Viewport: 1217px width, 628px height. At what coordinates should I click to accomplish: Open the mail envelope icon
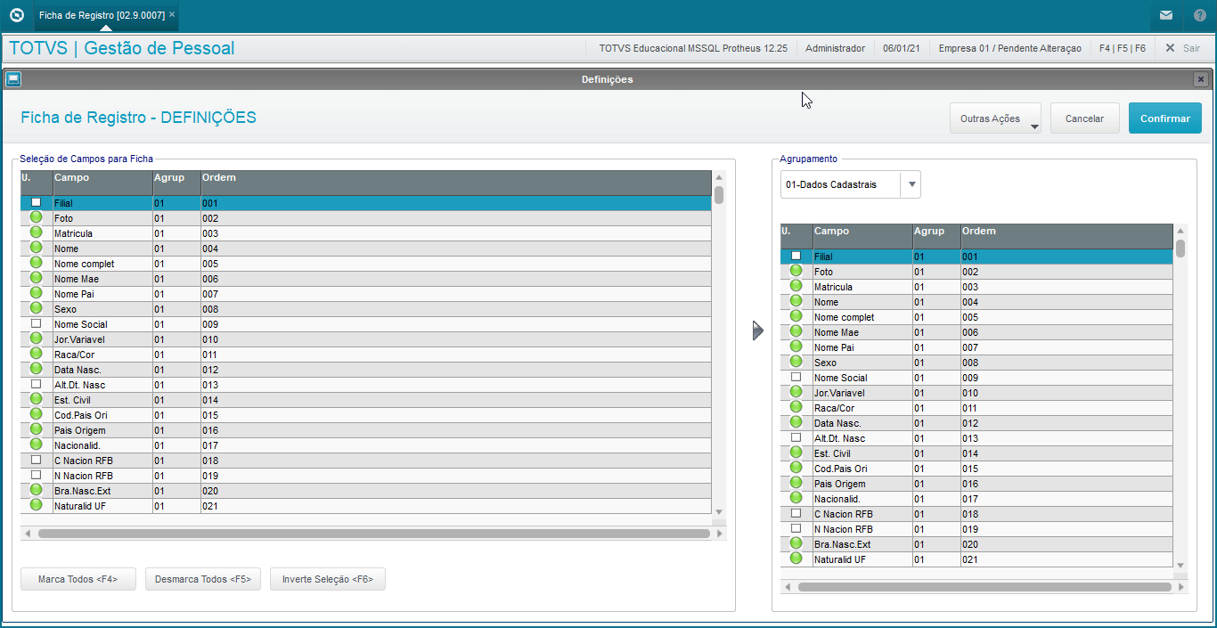(x=1166, y=15)
